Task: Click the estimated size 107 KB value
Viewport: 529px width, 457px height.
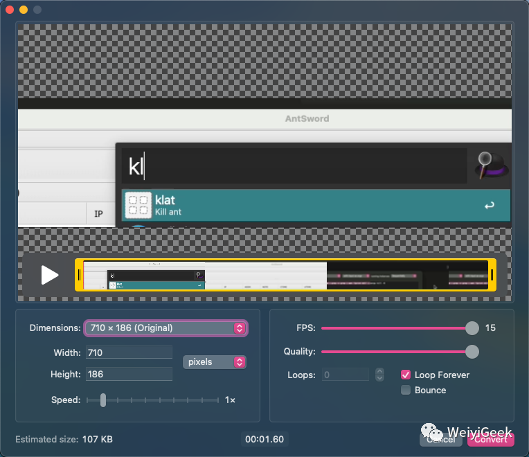Action: pos(98,439)
